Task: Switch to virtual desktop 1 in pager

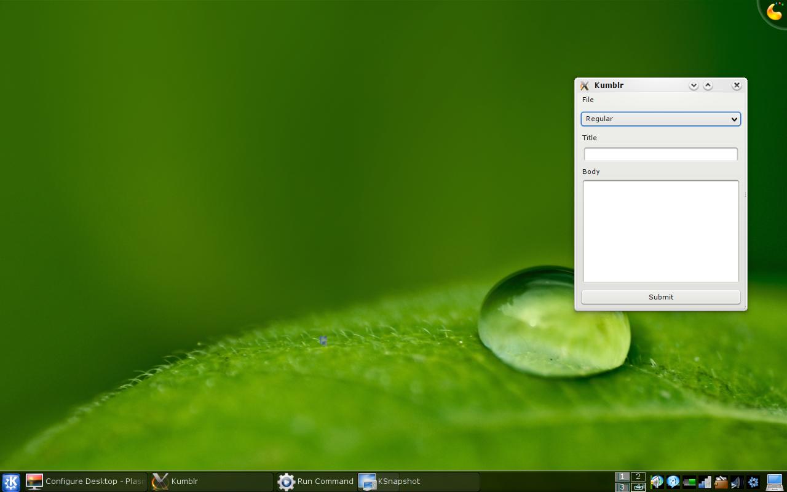Action: (622, 477)
